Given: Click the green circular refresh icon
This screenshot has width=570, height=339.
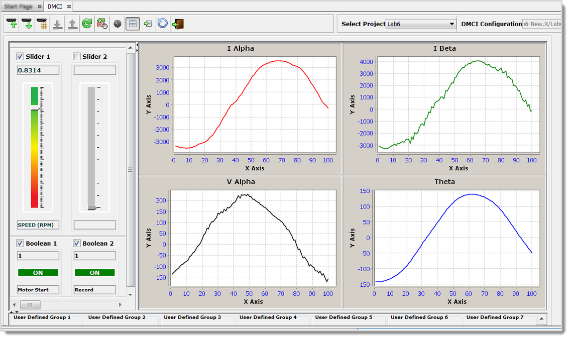Looking at the screenshot, I should tap(87, 24).
